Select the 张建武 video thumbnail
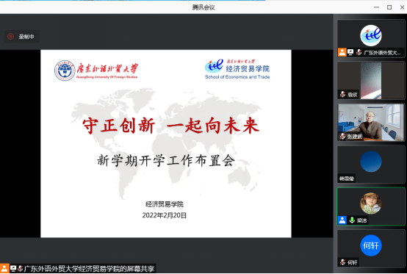407x274 pixels. pyautogui.click(x=371, y=123)
